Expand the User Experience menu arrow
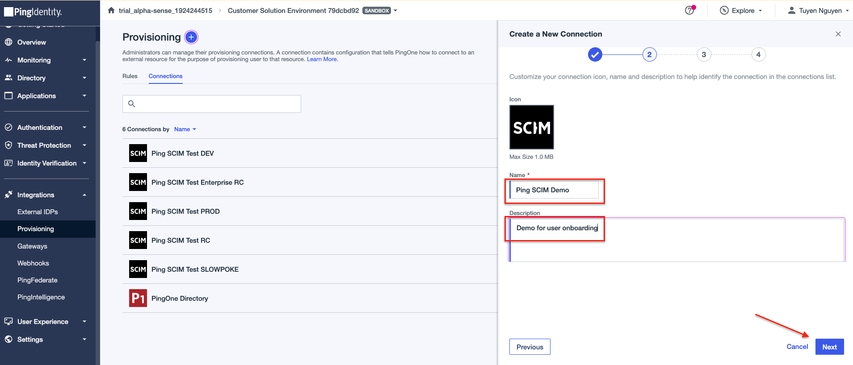This screenshot has height=365, width=853. (84, 321)
